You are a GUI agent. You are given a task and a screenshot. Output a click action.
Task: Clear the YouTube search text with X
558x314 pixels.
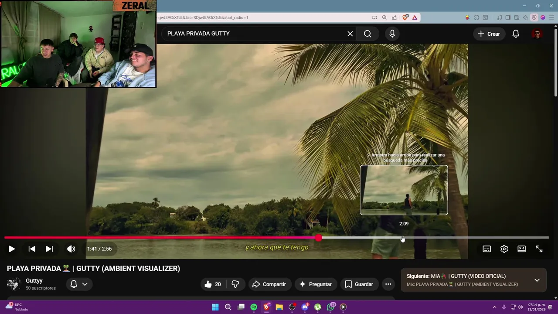pos(350,34)
